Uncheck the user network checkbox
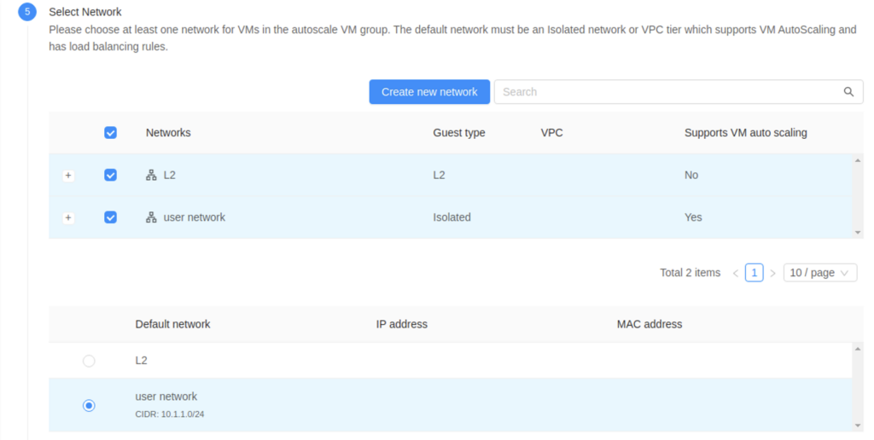This screenshot has width=874, height=440. [x=110, y=217]
